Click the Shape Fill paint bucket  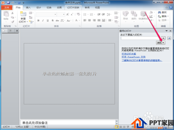[151, 12]
